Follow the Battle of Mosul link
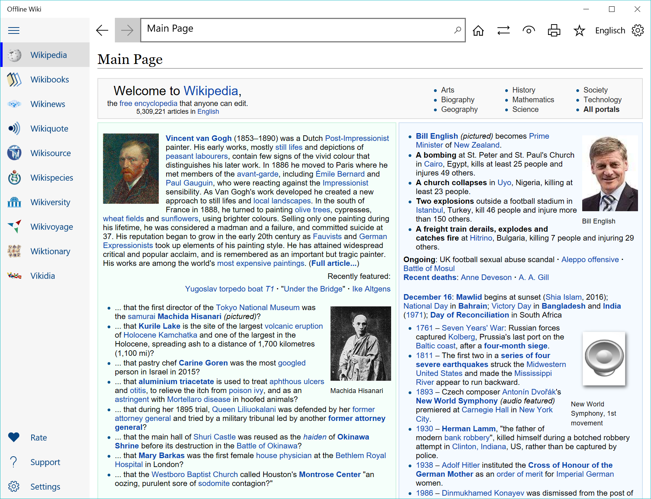The width and height of the screenshot is (651, 499). (x=429, y=268)
